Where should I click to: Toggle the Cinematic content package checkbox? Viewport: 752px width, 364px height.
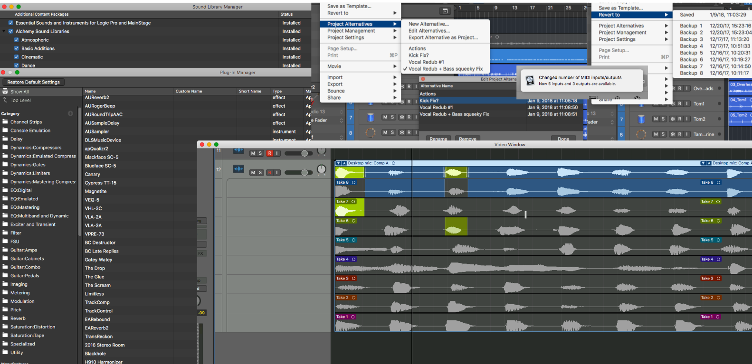pos(17,57)
